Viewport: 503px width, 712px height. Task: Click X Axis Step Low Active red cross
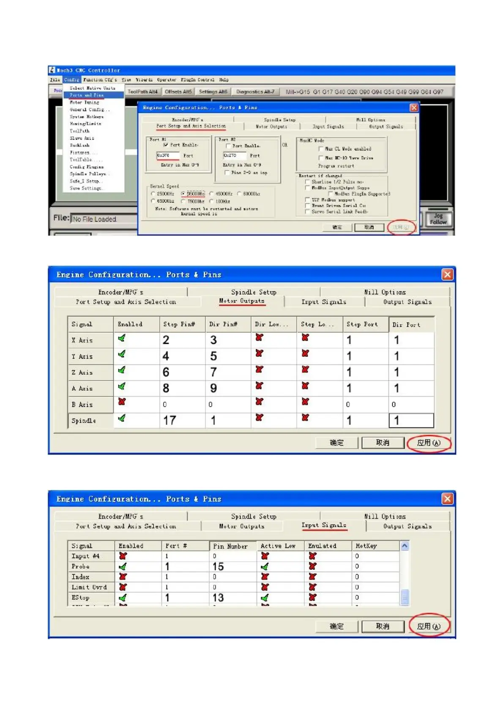coord(305,337)
